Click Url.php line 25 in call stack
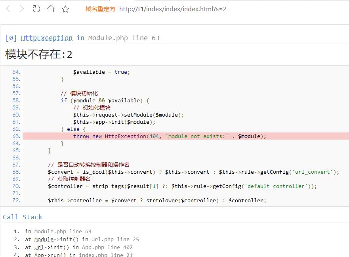This screenshot has height=257, width=349. click(x=115, y=239)
